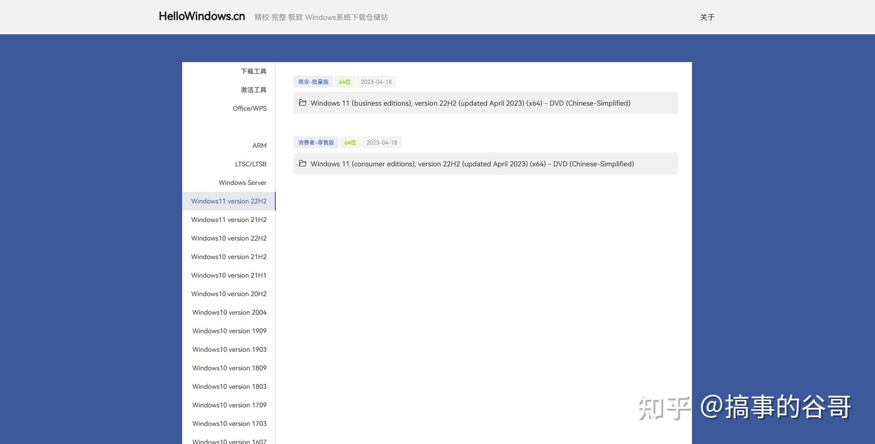Viewport: 875px width, 444px height.
Task: Click the 消费者-零售版 tag
Action: tap(316, 143)
